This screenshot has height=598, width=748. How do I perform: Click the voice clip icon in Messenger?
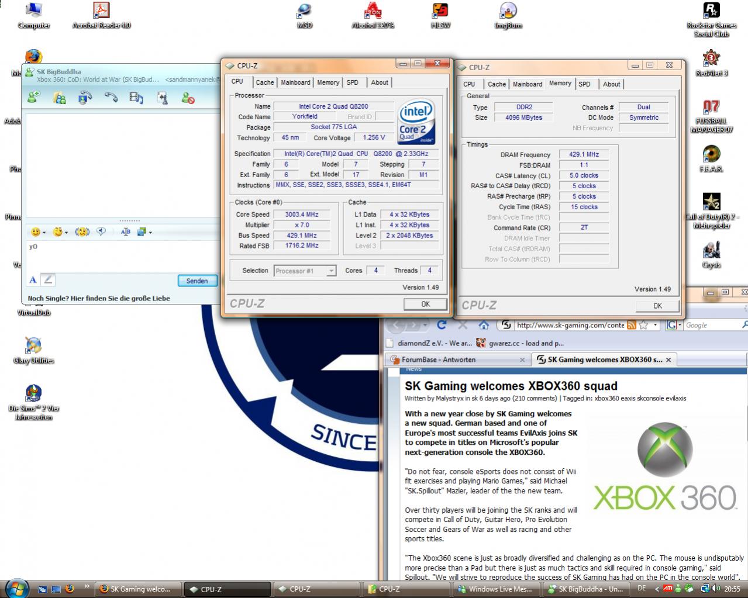(x=101, y=231)
